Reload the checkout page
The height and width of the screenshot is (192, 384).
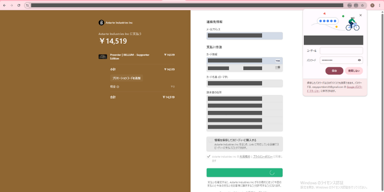[x=19, y=5]
